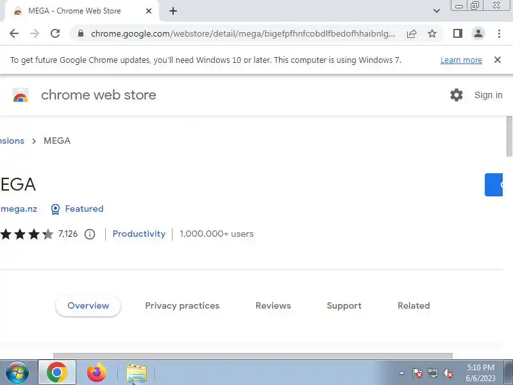Image resolution: width=513 pixels, height=385 pixels.
Task: Click the 1,000,000+ users text
Action: coord(217,234)
